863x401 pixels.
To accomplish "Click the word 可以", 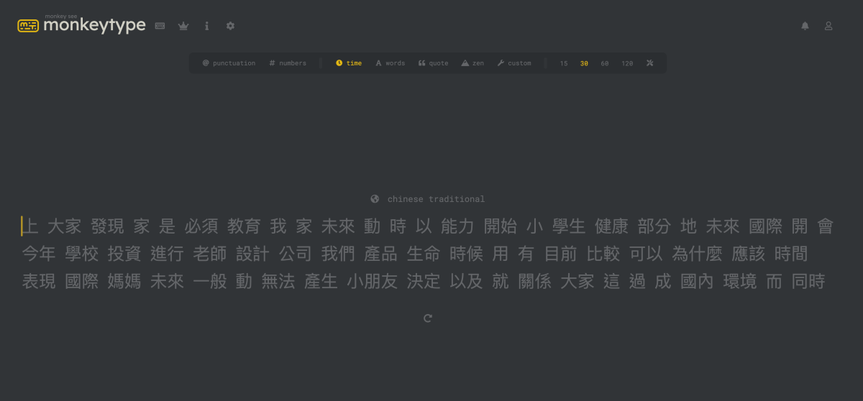I will coord(647,254).
